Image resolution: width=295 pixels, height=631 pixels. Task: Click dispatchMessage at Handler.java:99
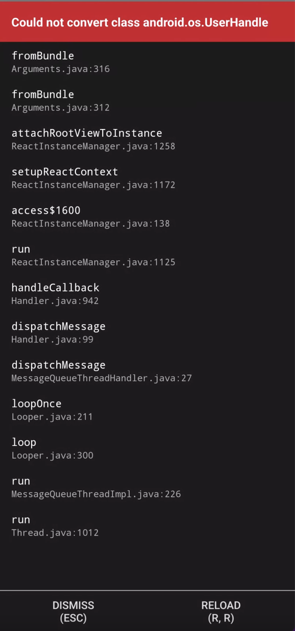point(58,332)
